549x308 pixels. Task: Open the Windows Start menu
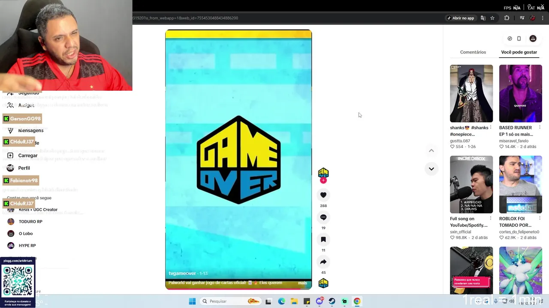192,301
